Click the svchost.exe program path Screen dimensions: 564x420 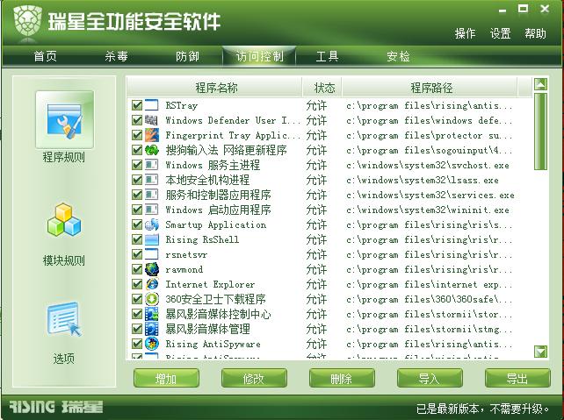coord(428,165)
